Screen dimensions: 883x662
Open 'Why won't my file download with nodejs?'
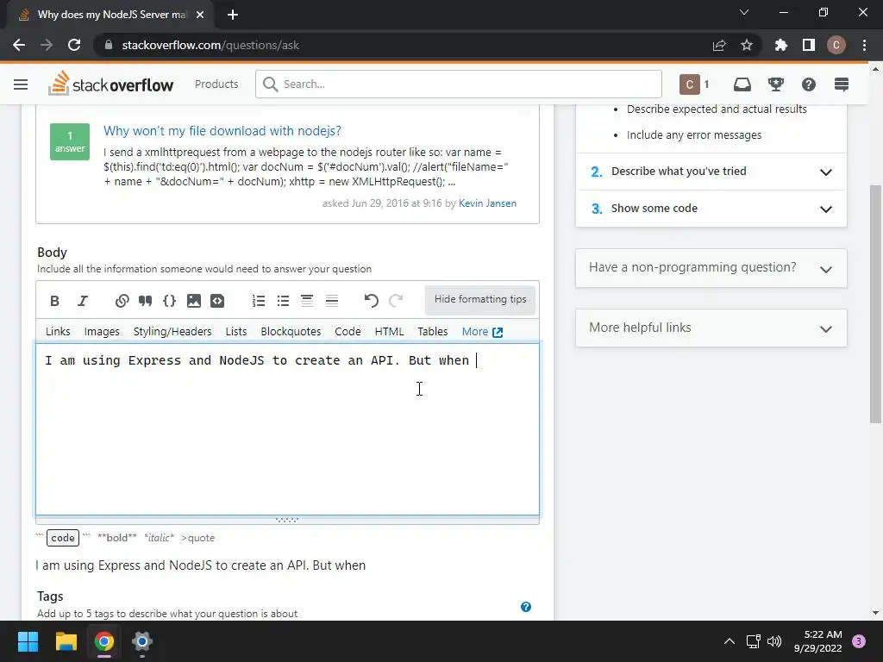coord(222,131)
